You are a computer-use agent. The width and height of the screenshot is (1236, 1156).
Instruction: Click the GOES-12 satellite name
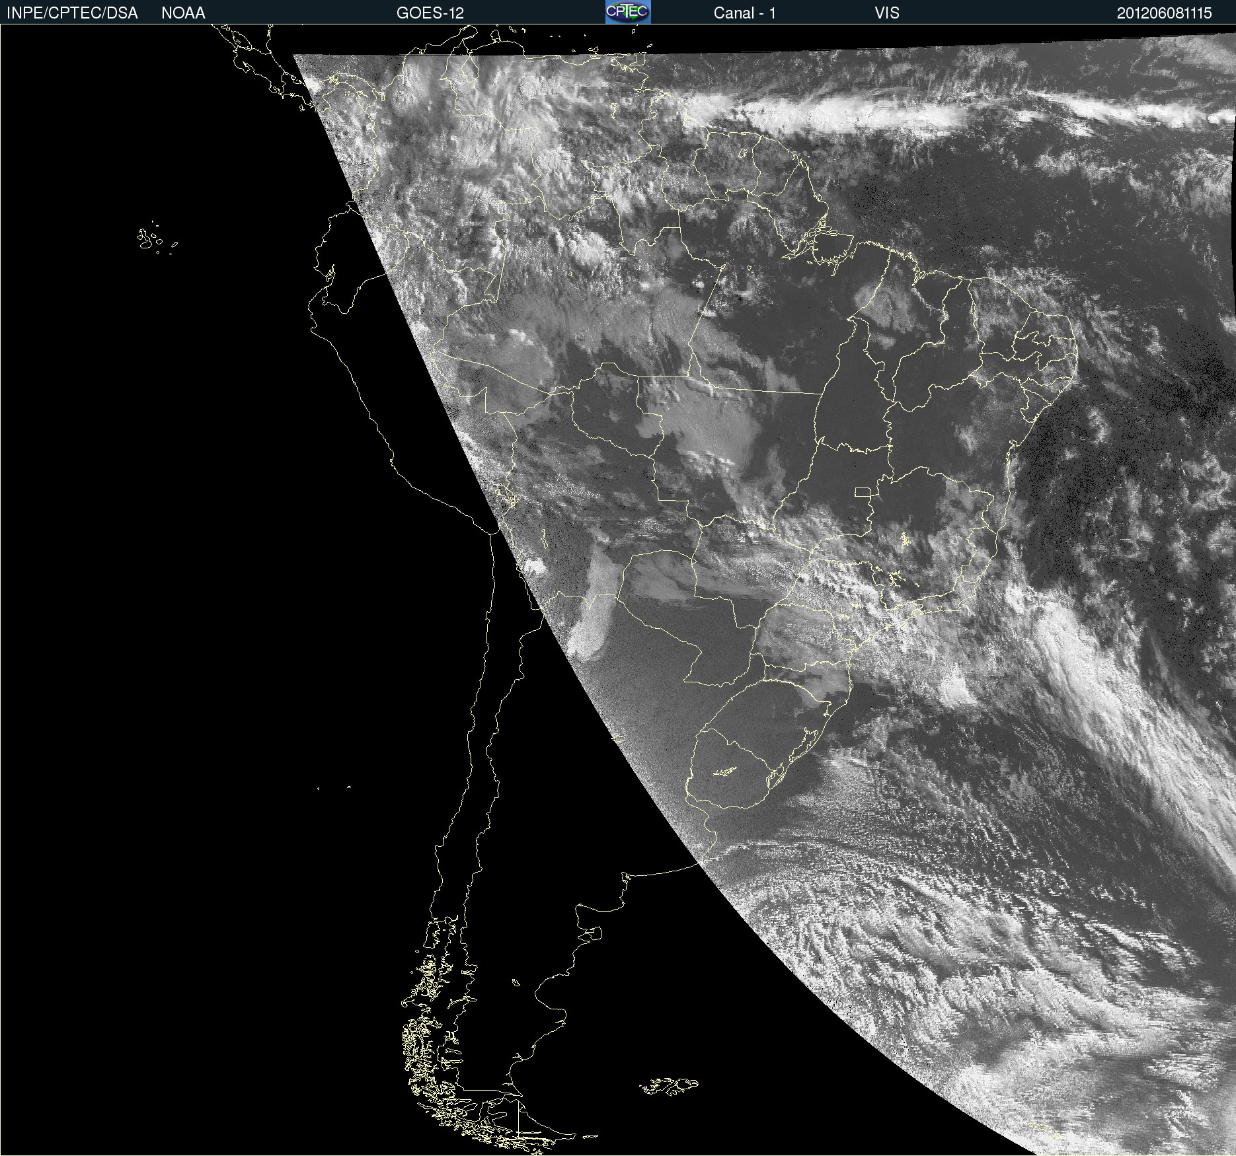click(x=430, y=13)
